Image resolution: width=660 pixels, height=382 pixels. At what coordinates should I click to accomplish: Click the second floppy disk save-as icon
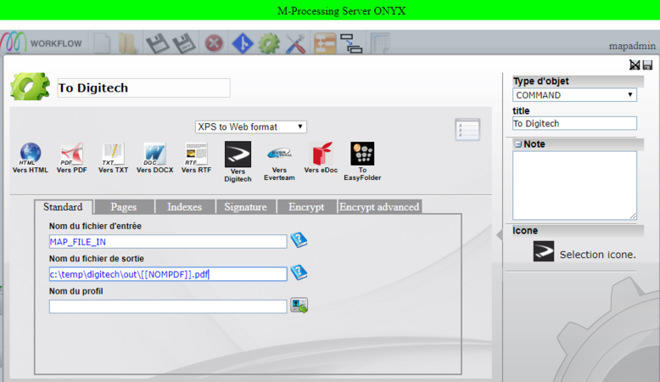(x=184, y=43)
